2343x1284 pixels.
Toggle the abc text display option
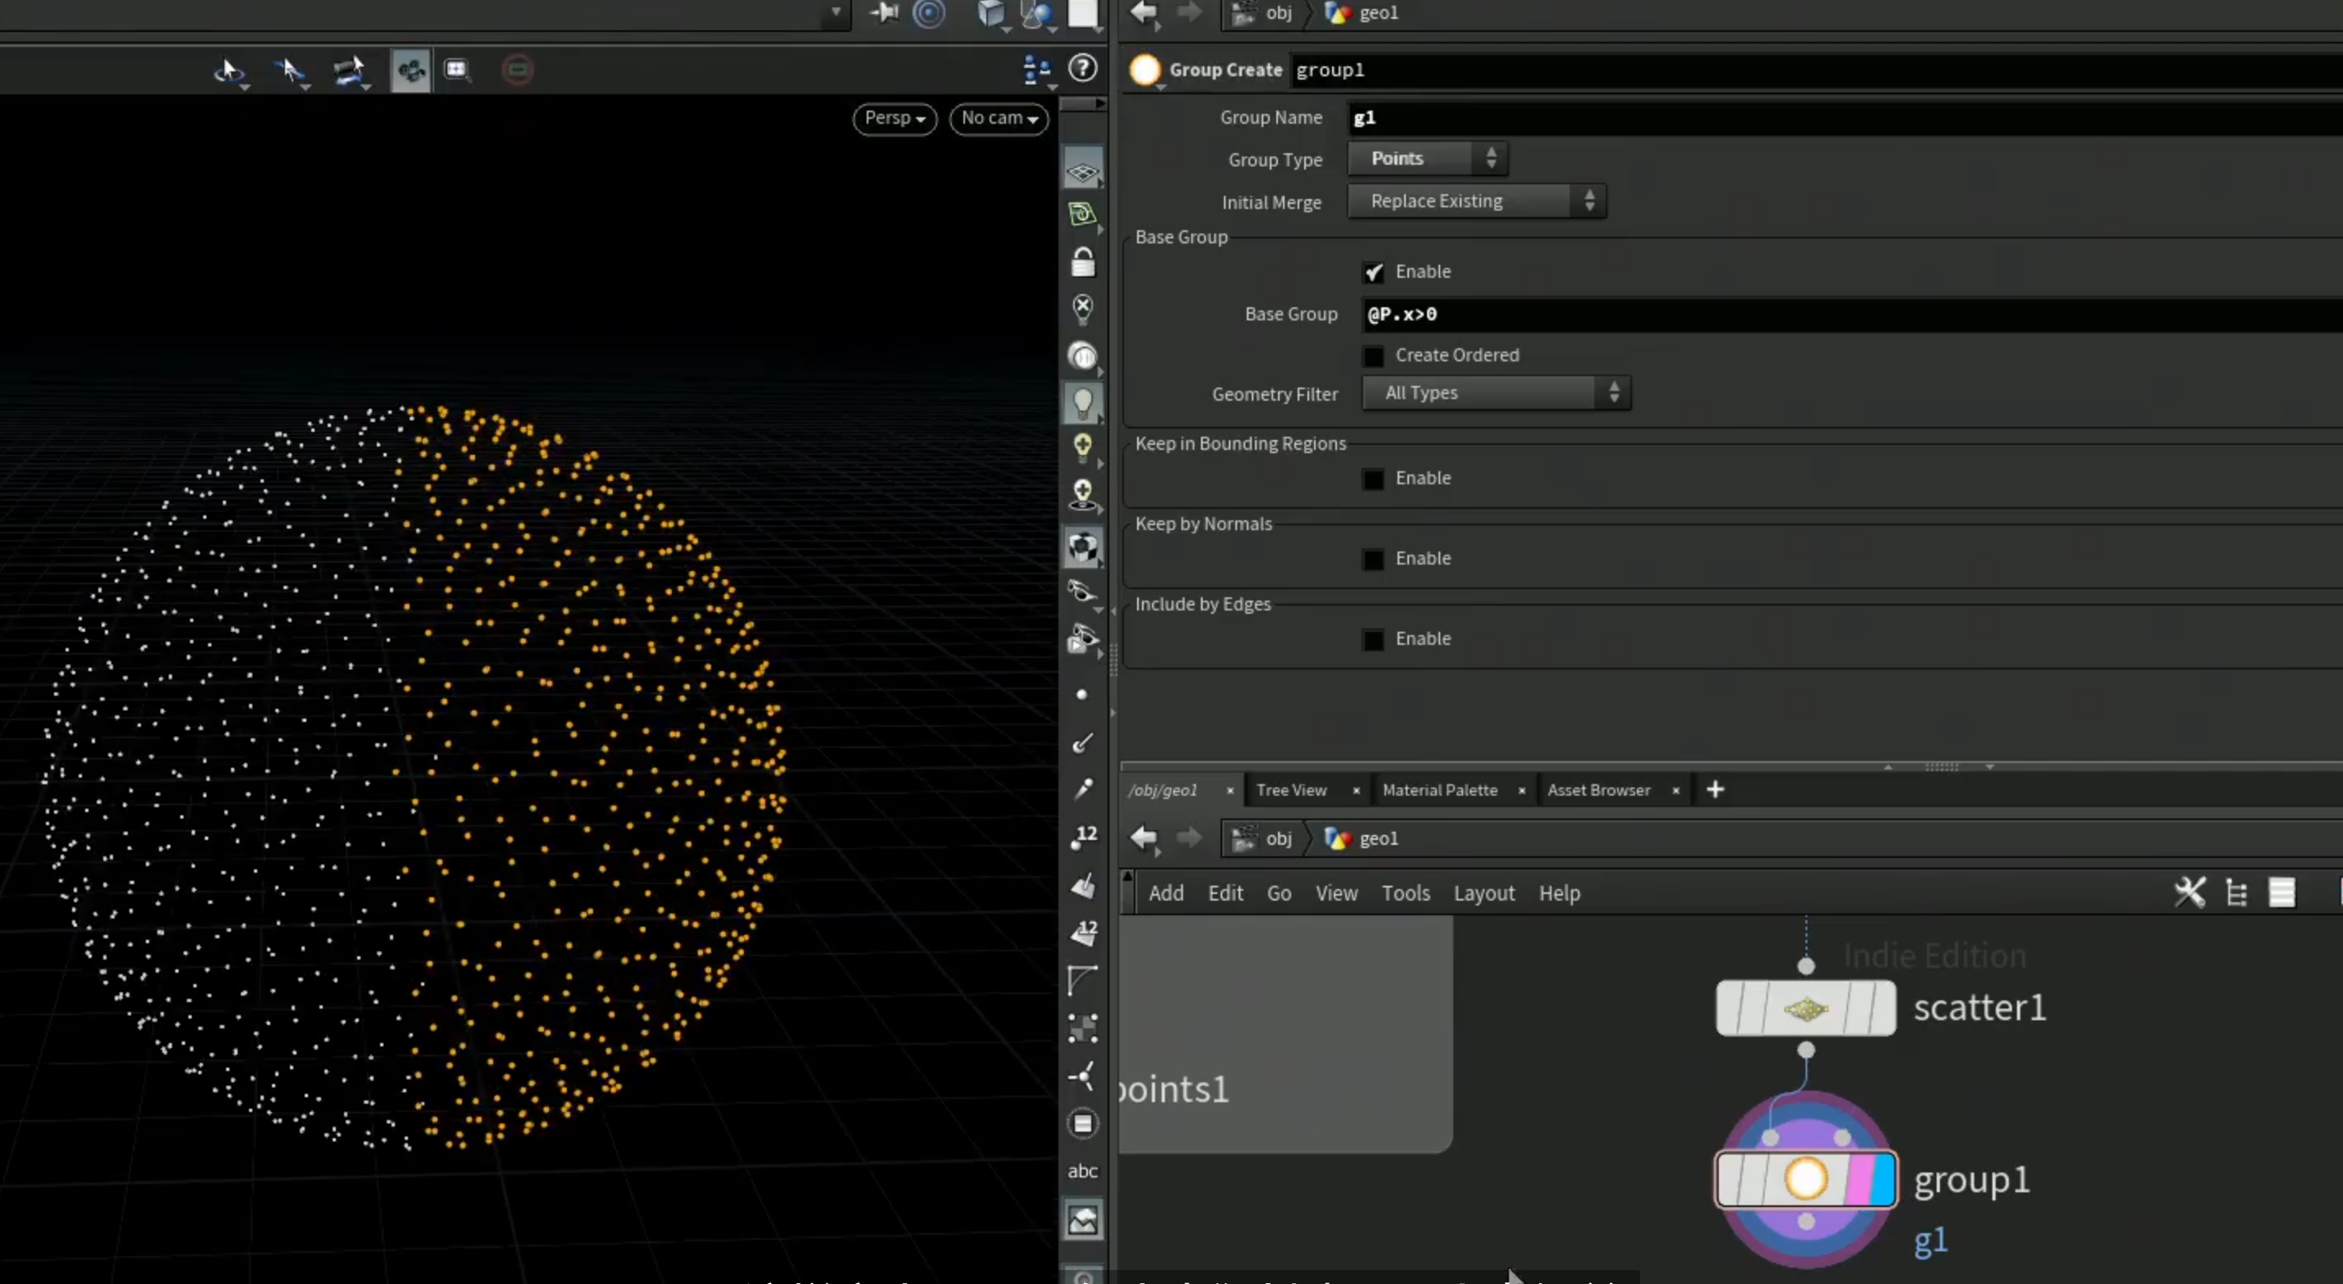coord(1082,1171)
